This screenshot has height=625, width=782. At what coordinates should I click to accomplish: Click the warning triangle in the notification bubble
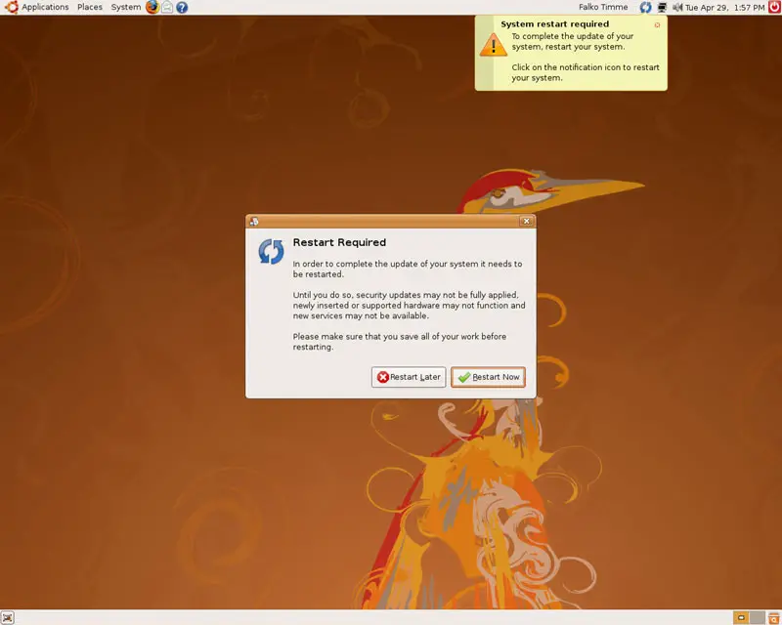(x=494, y=45)
